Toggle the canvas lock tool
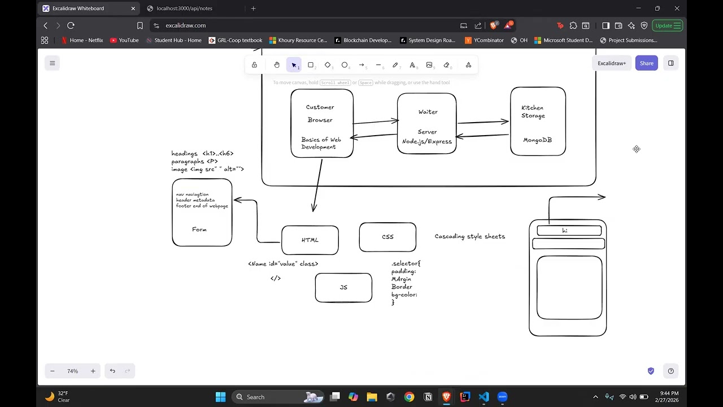Screen dimensions: 723x407 [x=254, y=65]
